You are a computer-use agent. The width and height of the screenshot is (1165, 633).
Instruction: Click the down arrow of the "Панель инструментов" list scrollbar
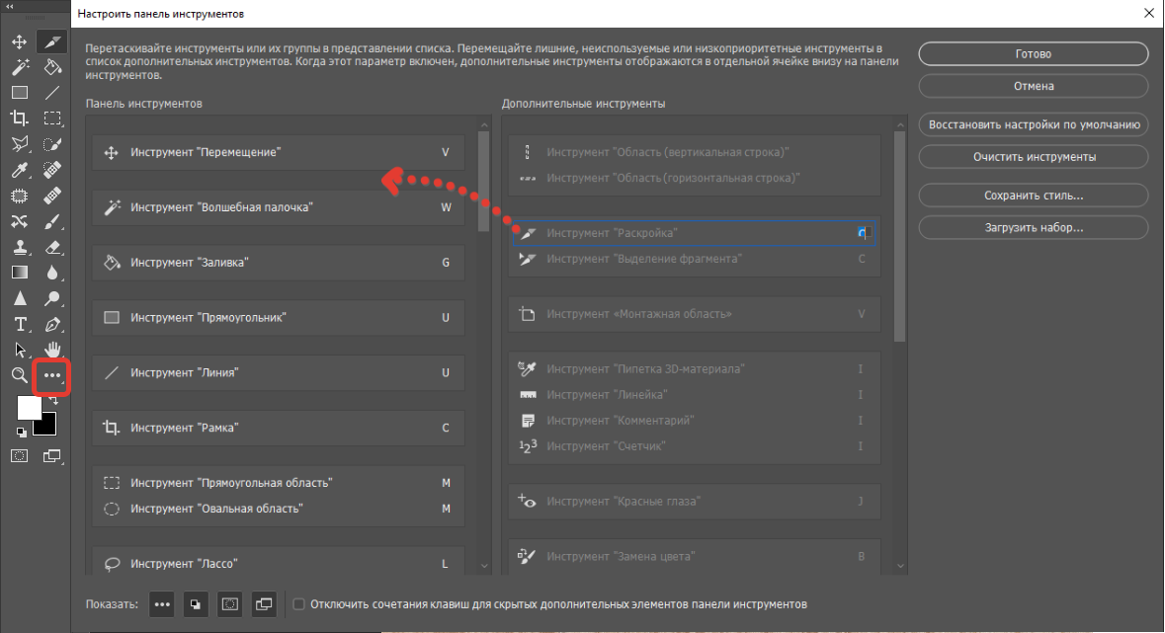483,565
